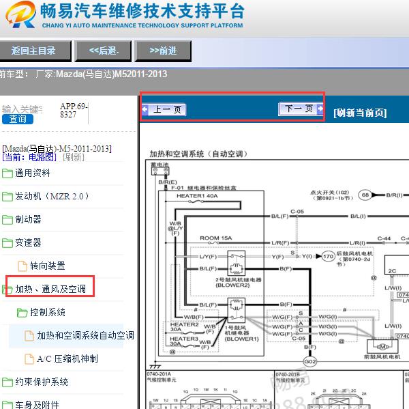Open the 转向装置 document
This screenshot has width=409, height=409.
48,266
